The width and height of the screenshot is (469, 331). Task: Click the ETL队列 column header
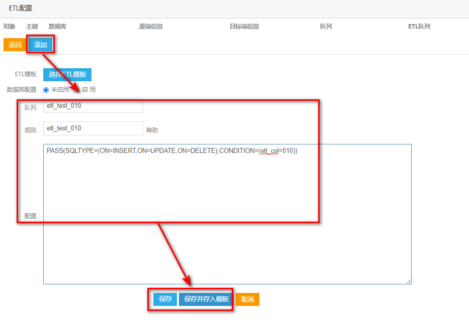point(419,27)
